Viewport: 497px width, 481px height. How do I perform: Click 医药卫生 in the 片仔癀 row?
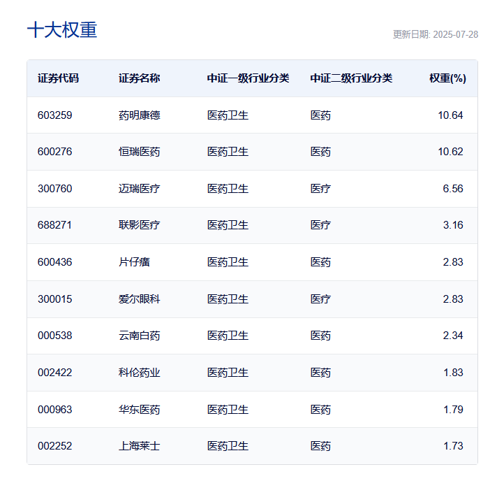(228, 262)
